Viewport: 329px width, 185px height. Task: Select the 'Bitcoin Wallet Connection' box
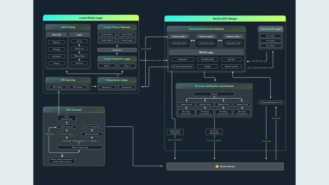click(62, 161)
